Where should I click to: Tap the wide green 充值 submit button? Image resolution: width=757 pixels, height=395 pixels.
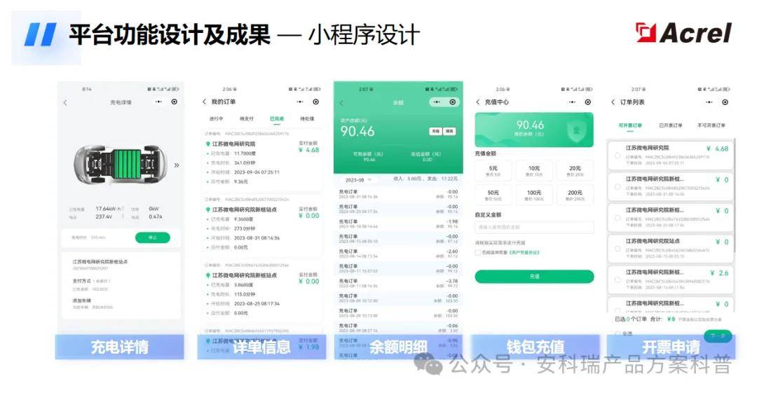tap(534, 277)
